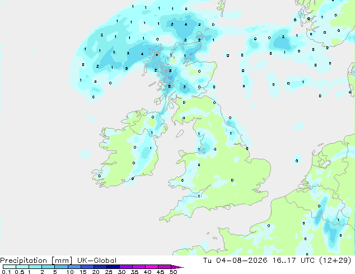Click the '[mm]' unit label
The height and width of the screenshot is (274, 355).
click(62, 261)
